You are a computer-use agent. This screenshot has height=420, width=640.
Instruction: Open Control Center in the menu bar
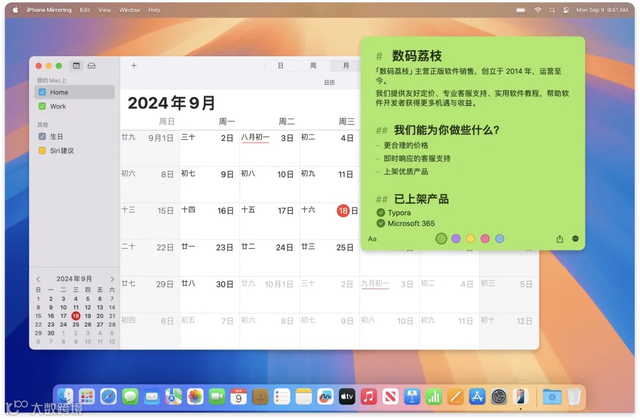click(566, 10)
